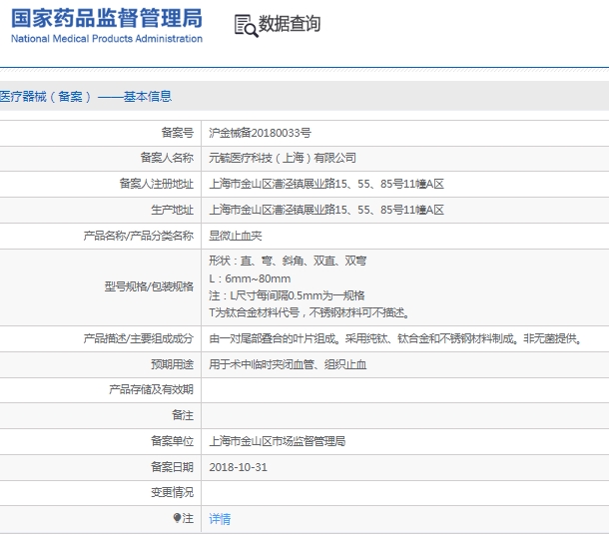Open the 详情 link
The height and width of the screenshot is (541, 609).
coord(220,518)
